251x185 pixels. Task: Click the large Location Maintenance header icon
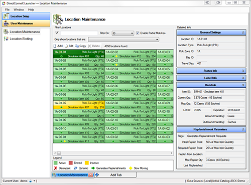tap(58, 20)
